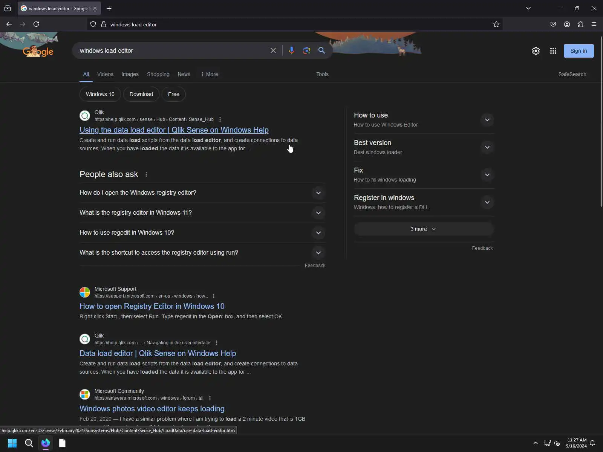Filter results by 'Windows 10' chip

pos(100,94)
